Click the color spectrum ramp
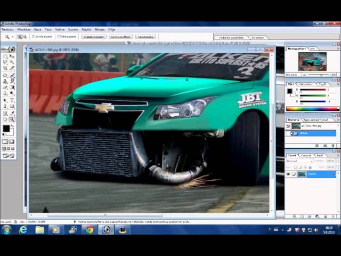341x256 pixels. coord(313,109)
